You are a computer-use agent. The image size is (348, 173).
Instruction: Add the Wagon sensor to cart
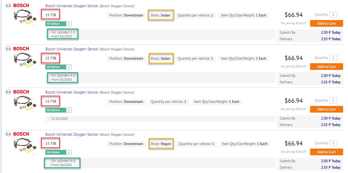(x=326, y=152)
